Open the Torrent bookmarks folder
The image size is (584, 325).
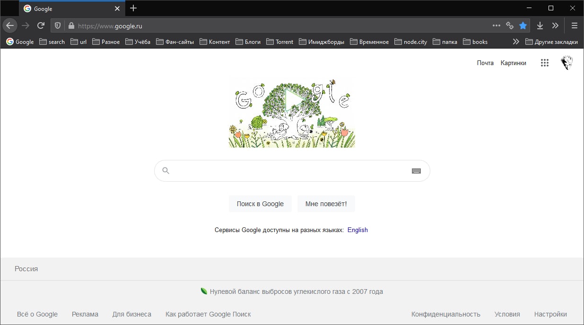[280, 42]
